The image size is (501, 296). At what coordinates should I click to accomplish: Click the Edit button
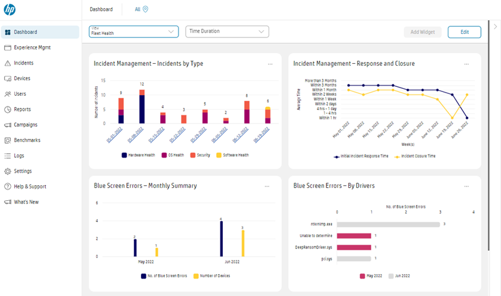tap(465, 32)
